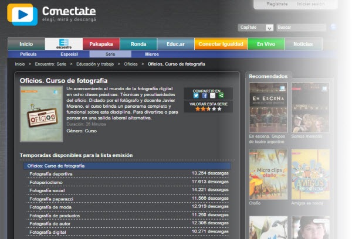Viewport: 352px width, 239px height.
Task: Rate the series four stars
Action: pyautogui.click(x=214, y=109)
